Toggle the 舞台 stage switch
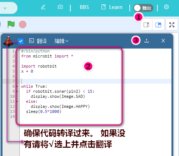The height and width of the screenshot is (156, 179). pos(143,8)
